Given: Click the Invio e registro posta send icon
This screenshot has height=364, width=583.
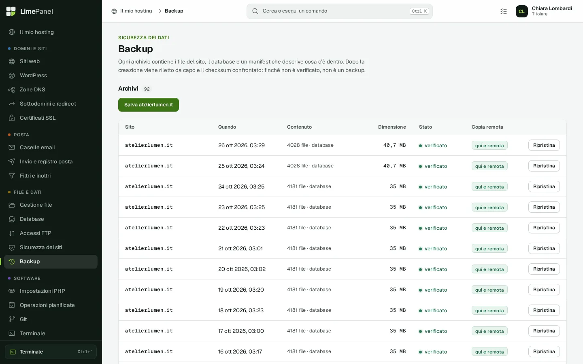Looking at the screenshot, I should coord(12,162).
